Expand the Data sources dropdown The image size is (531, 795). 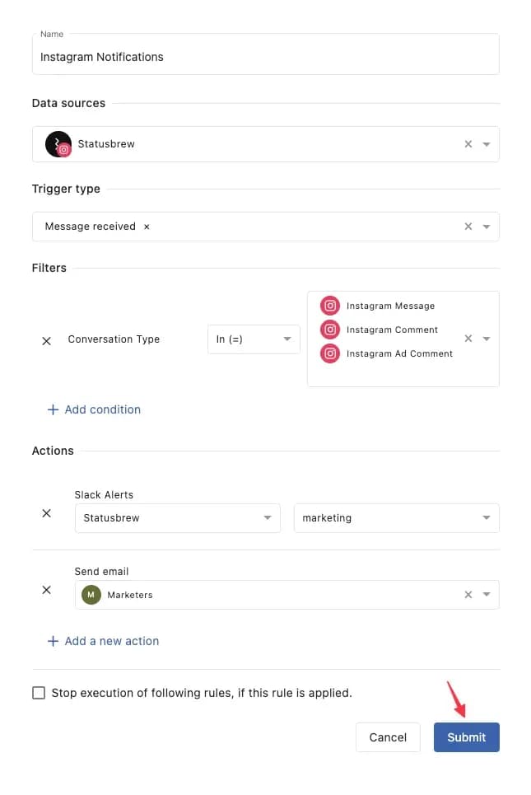[x=486, y=144]
